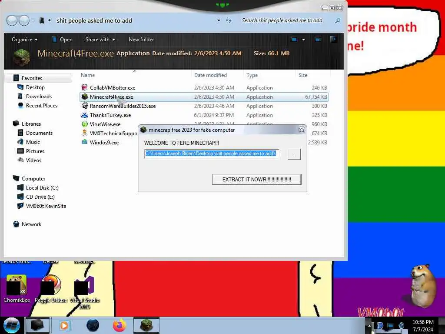The height and width of the screenshot is (334, 445).
Task: Select Libraries in the navigation pane
Action: [x=31, y=124]
